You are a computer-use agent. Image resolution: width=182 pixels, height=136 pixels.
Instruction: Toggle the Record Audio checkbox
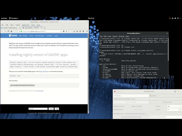[x=132, y=106]
